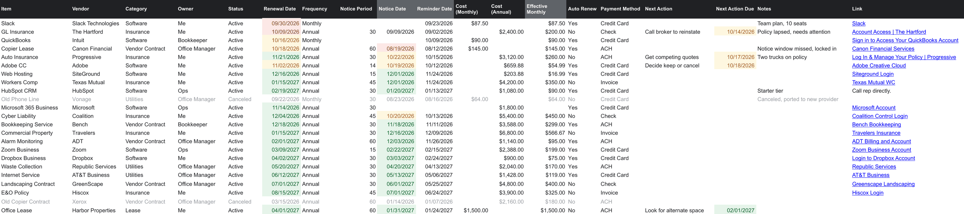Select the Auto Renew column header
This screenshot has width=964, height=214.
coord(582,9)
